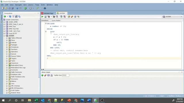Open the File menu
184x103 pixels.
tap(2, 5)
